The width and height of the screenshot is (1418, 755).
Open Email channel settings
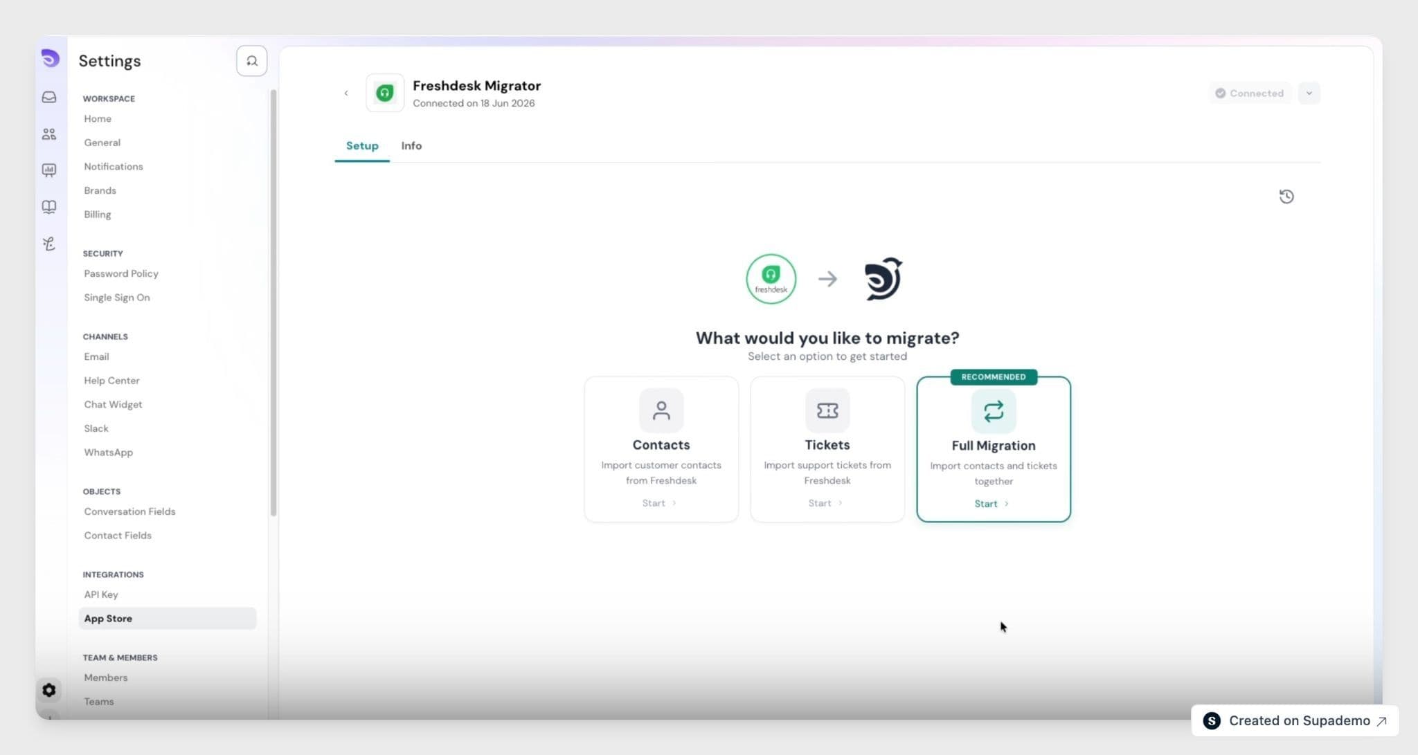point(97,356)
